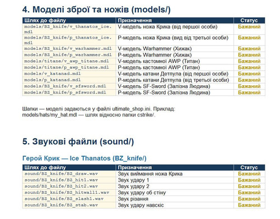This screenshot has height=219, width=280.
Task: Click "Бажаний" status for p_sfsword.mdl row
Action: [x=249, y=92]
